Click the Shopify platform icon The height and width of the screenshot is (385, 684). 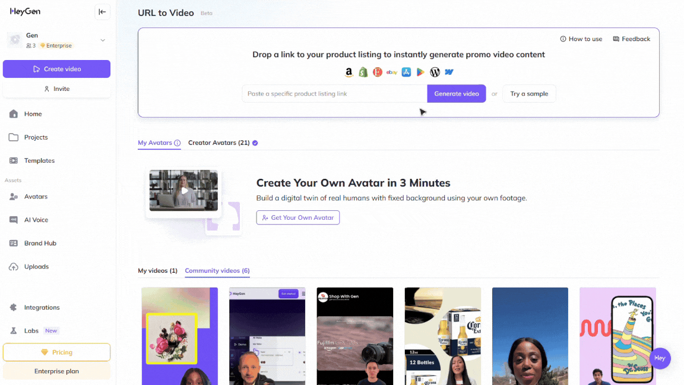click(x=363, y=72)
